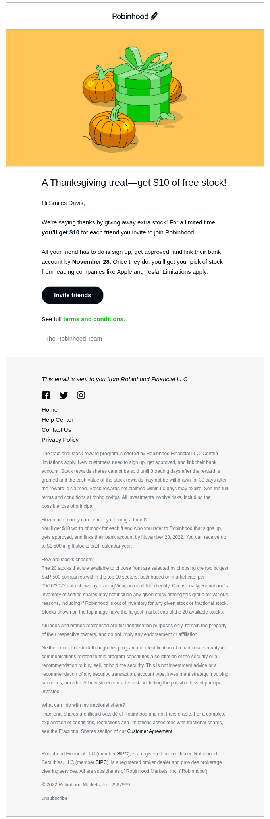
Task: Open the Customer Agreement link
Action: (x=150, y=731)
